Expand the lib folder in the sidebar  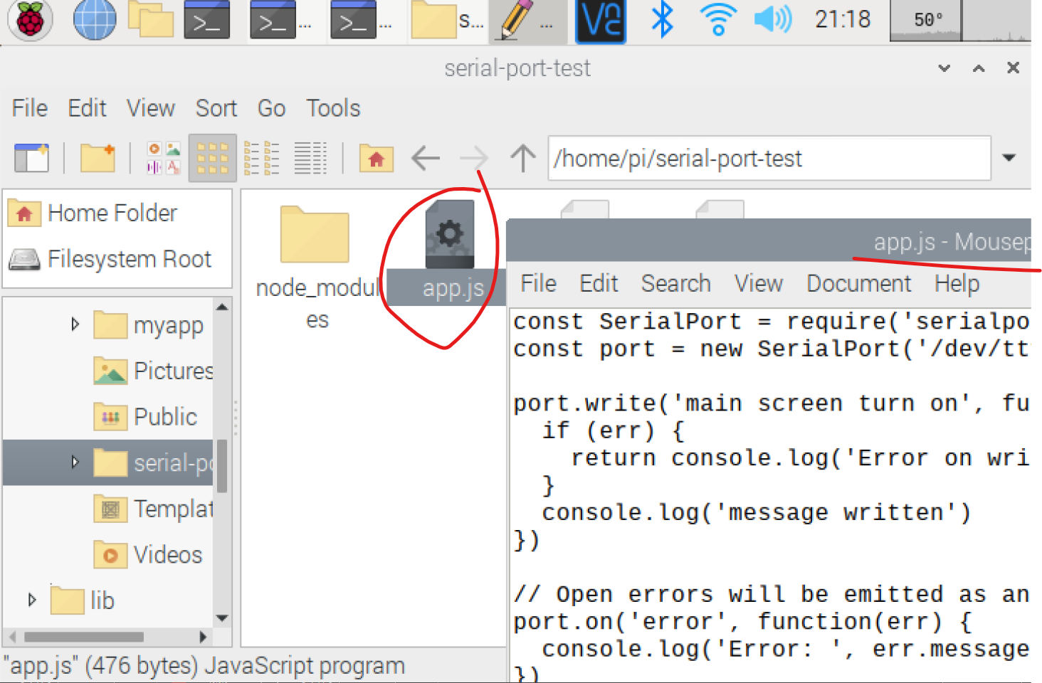coord(31,600)
